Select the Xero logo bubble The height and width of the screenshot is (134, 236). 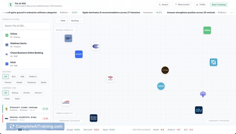pyautogui.click(x=161, y=86)
